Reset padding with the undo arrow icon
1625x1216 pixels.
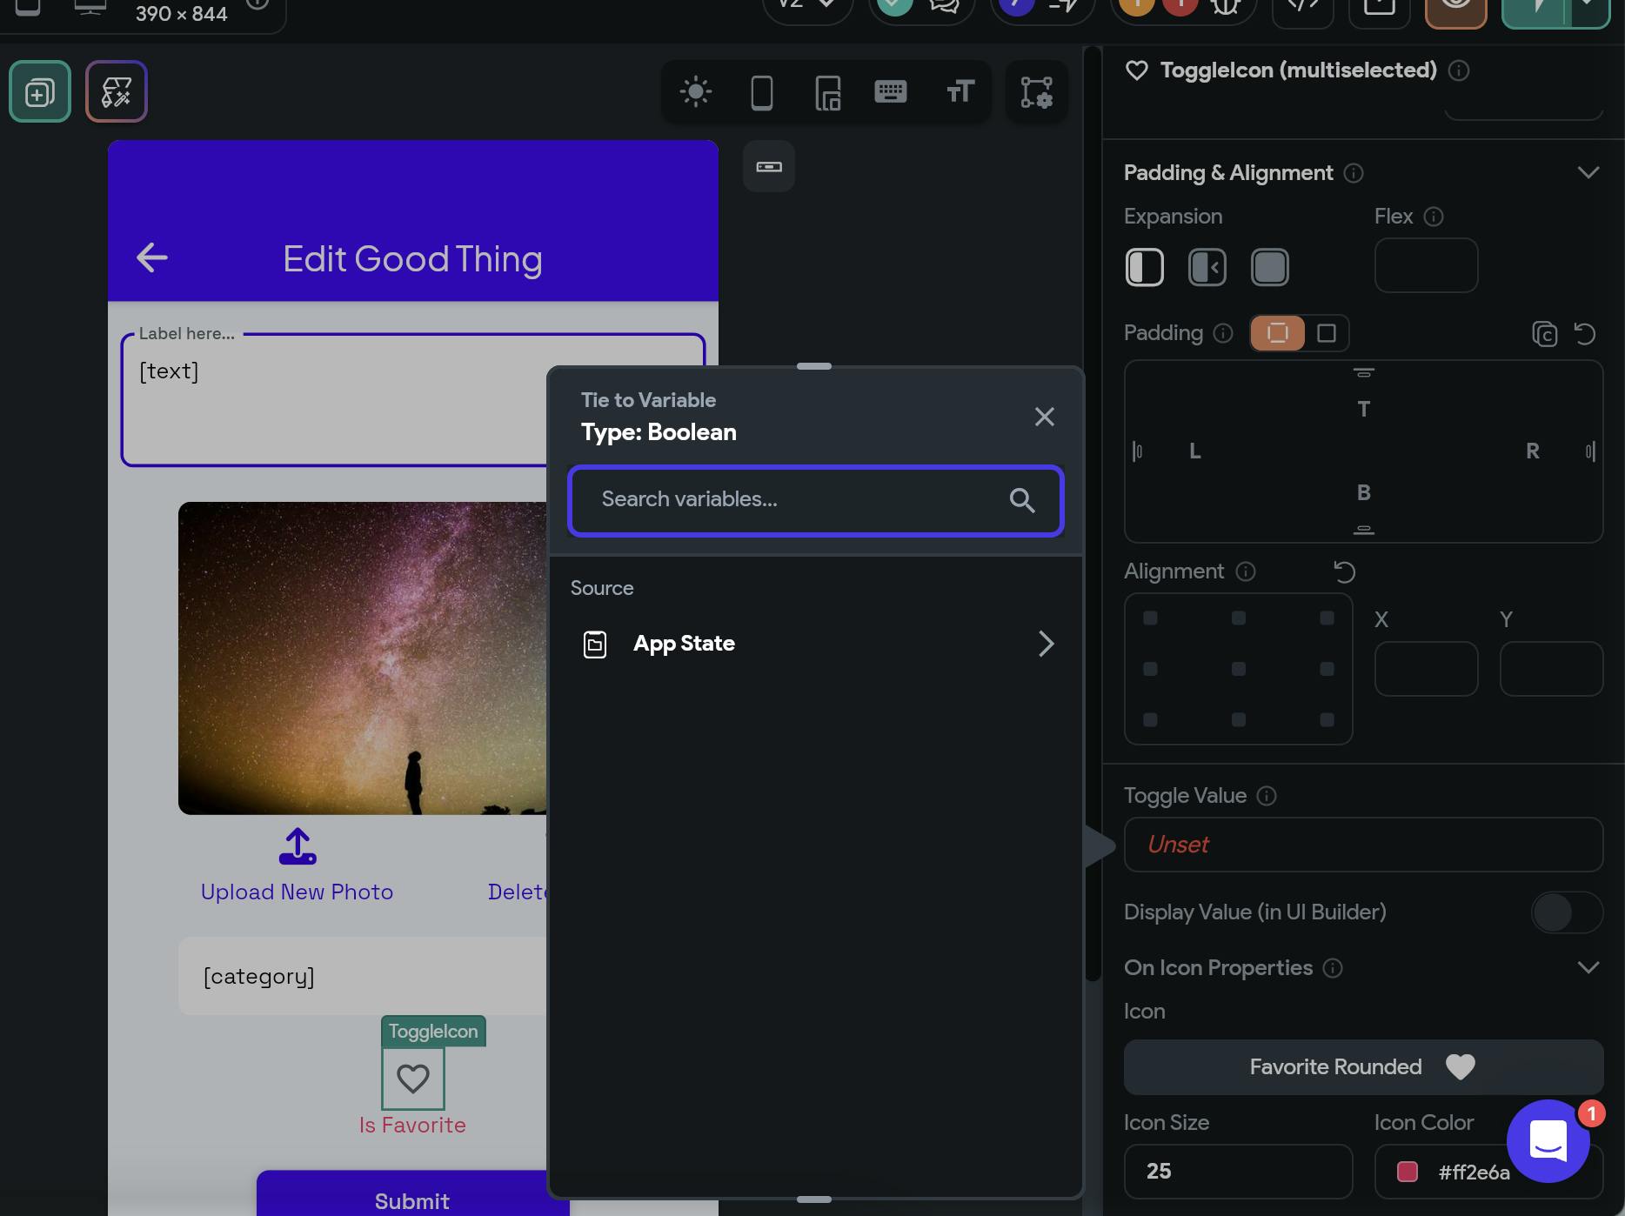tap(1585, 334)
